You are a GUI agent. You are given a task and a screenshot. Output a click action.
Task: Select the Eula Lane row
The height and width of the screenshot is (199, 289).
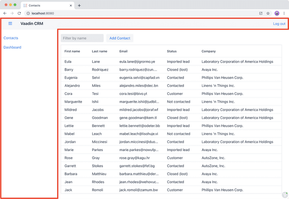click(171, 62)
